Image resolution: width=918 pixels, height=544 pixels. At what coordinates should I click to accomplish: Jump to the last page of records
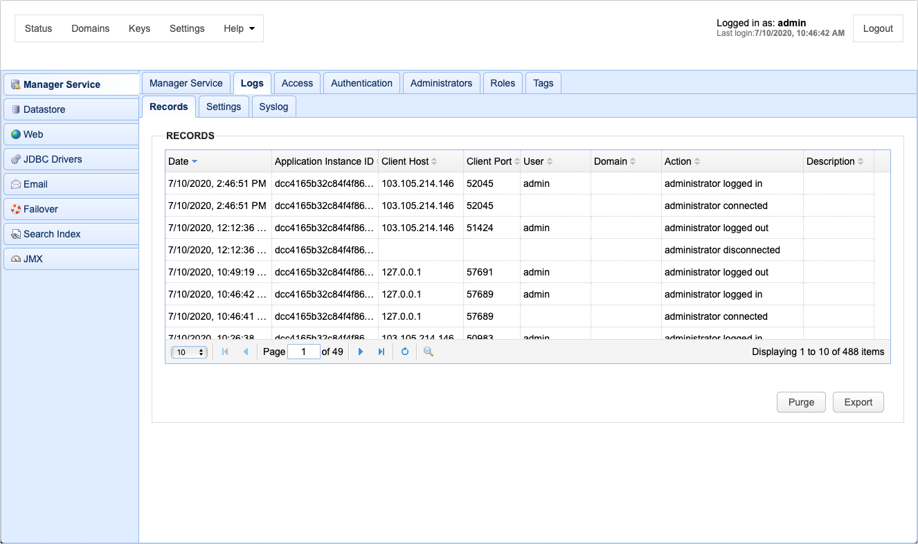point(381,352)
